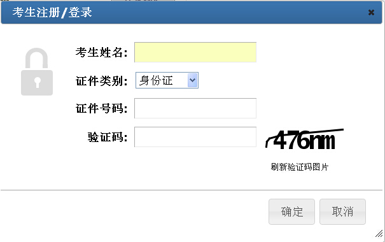
Task: Click the resize grip in dialog corner
Action: point(379,234)
